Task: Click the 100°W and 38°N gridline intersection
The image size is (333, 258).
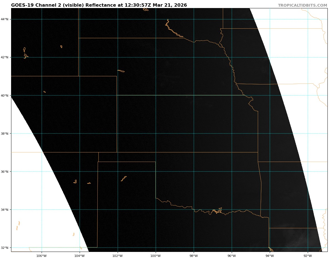Action: click(156, 133)
